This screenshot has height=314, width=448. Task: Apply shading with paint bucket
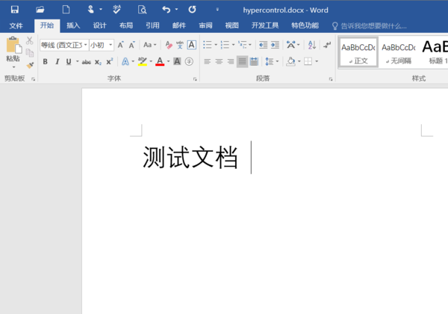(x=291, y=61)
